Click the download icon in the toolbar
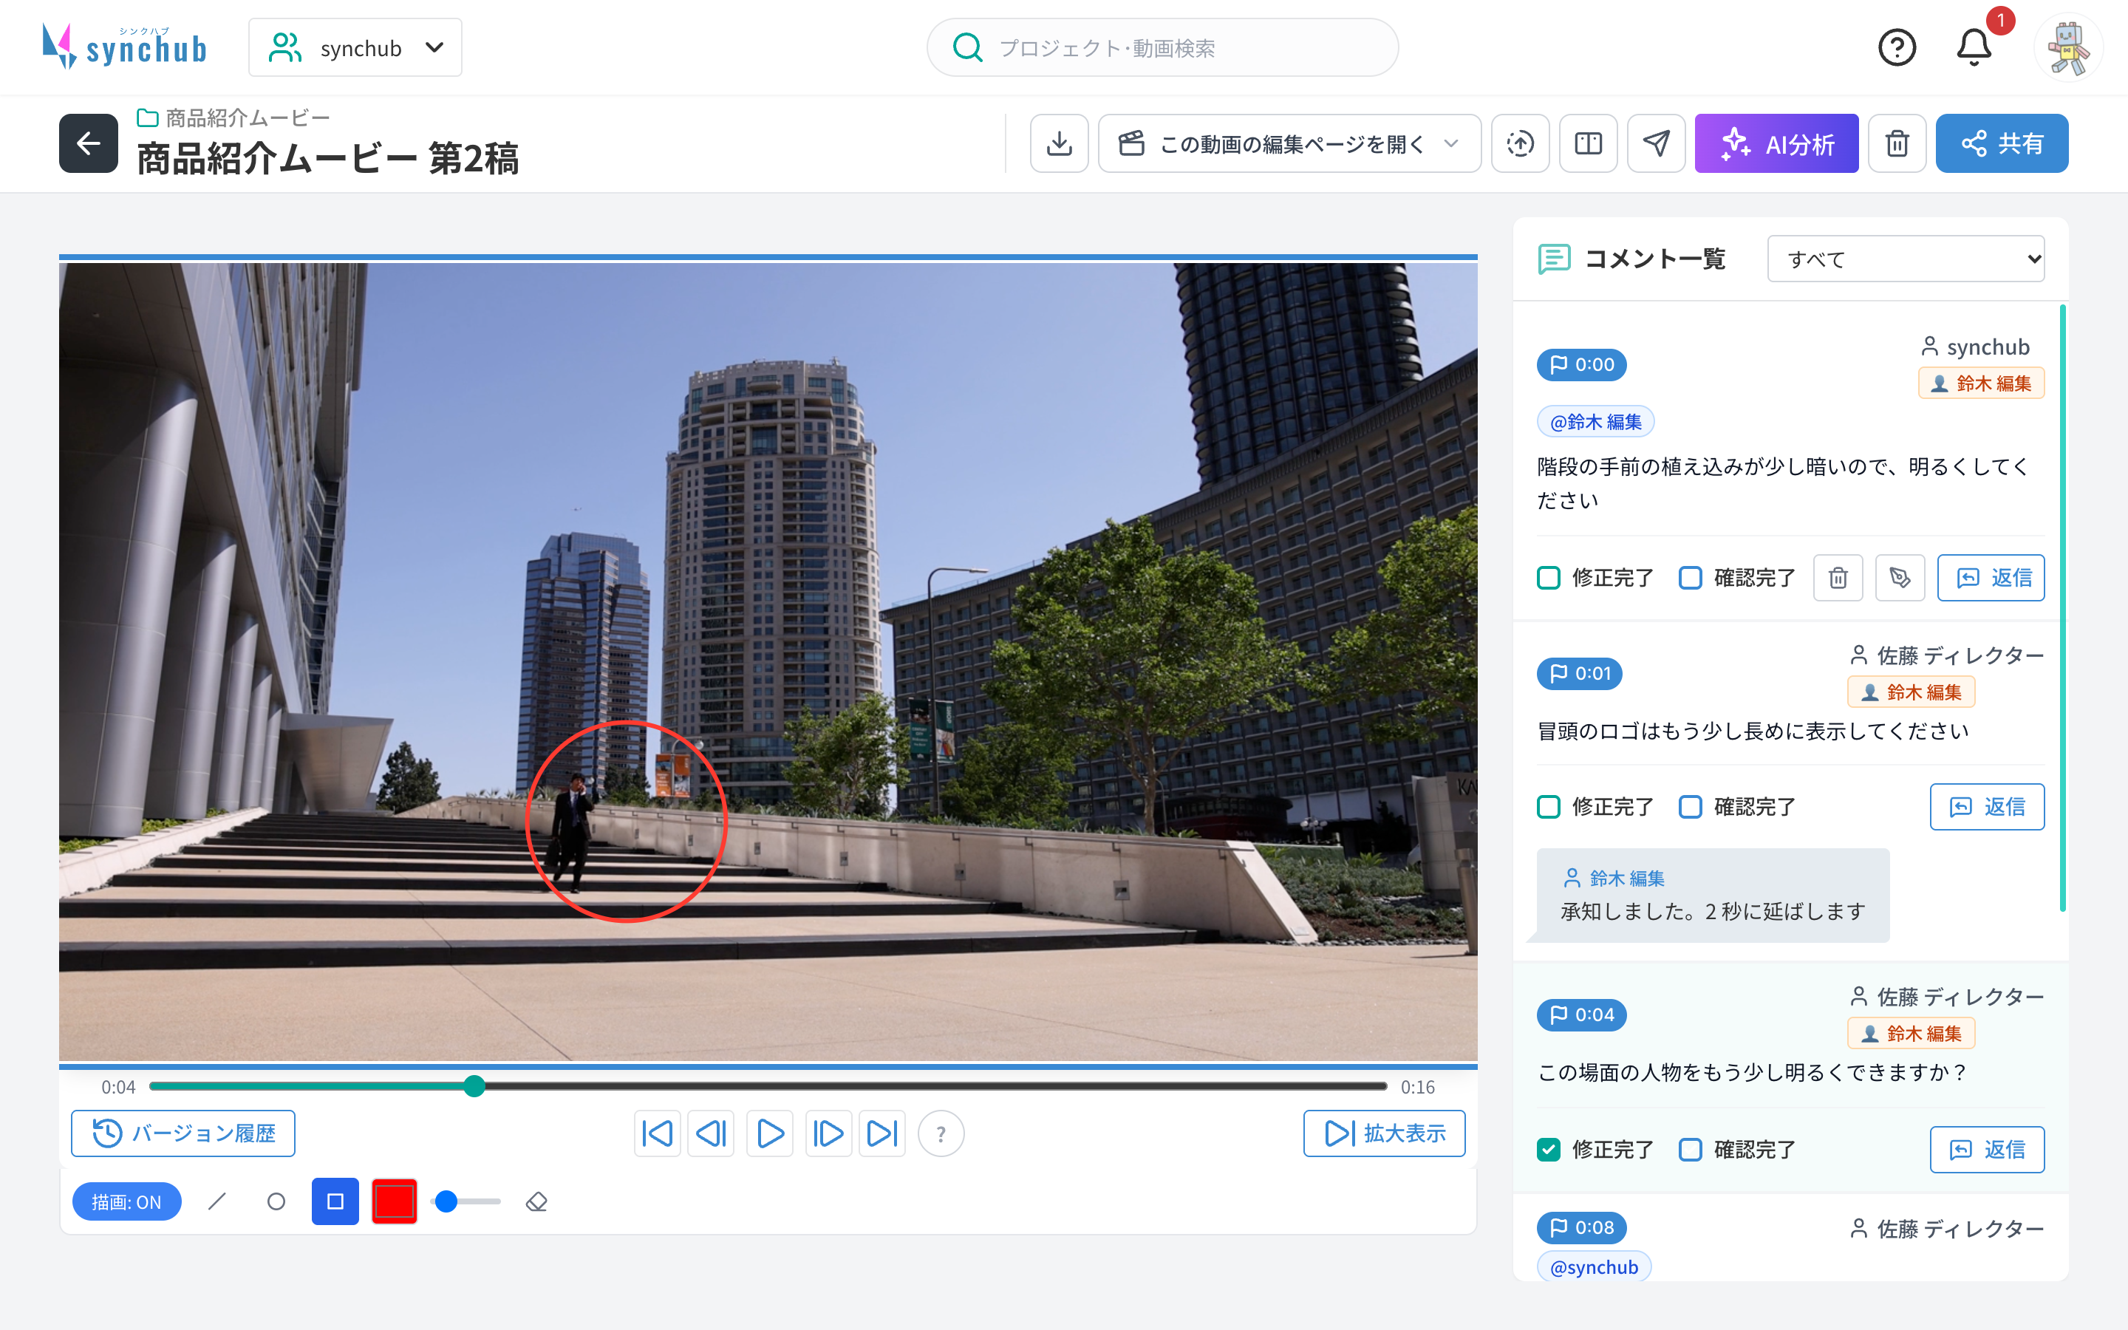This screenshot has width=2128, height=1330. [1059, 143]
